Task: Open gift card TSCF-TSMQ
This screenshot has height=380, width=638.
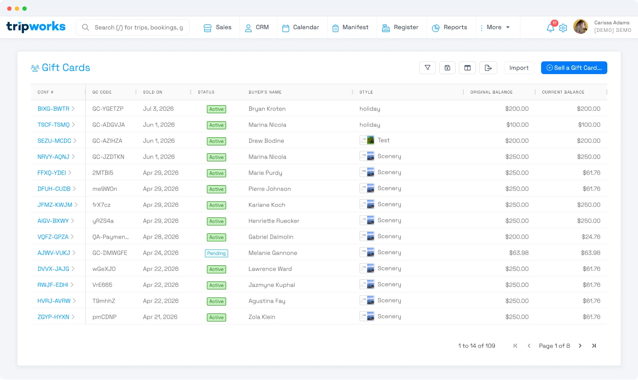Action: click(x=53, y=125)
